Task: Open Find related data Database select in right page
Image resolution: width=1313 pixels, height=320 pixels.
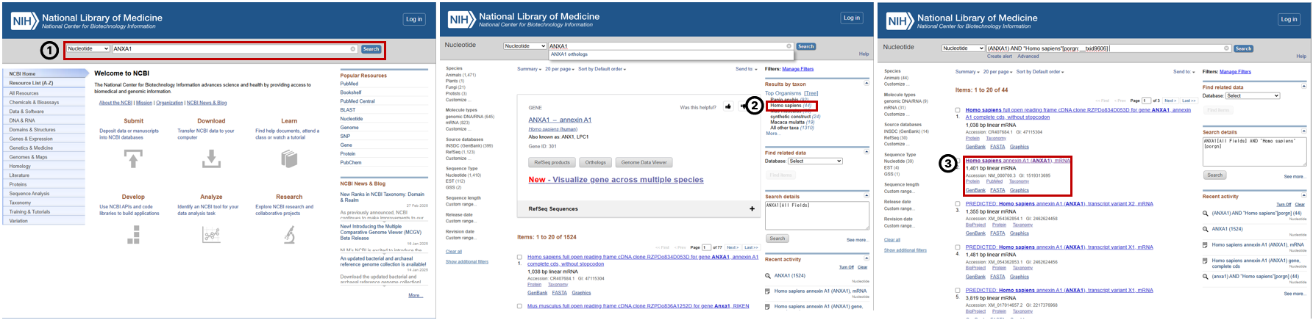Action: coord(1253,96)
